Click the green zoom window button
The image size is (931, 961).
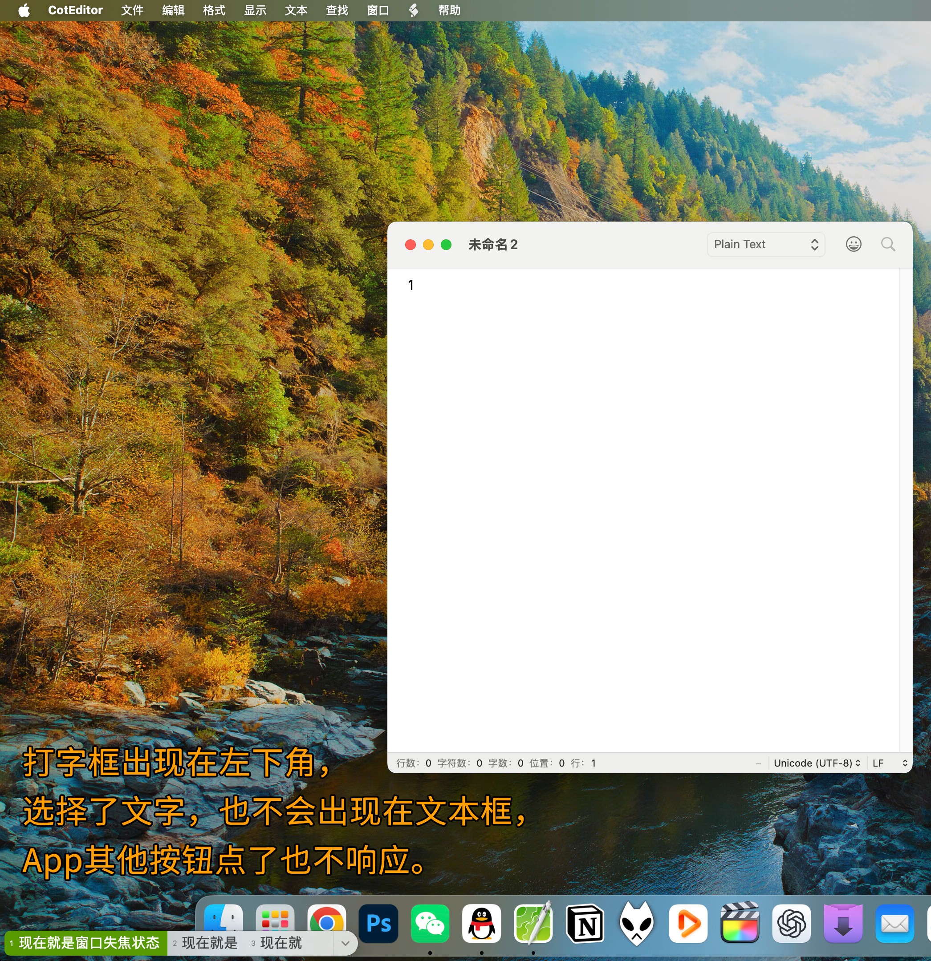446,245
